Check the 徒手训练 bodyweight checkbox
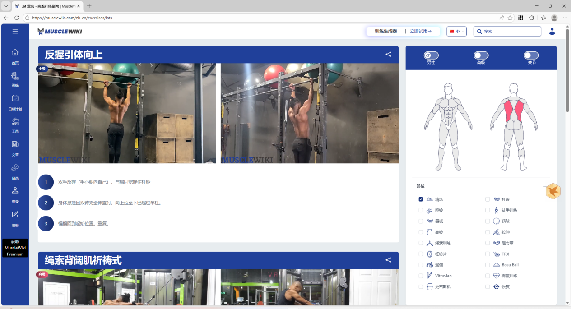571x309 pixels. (487, 210)
